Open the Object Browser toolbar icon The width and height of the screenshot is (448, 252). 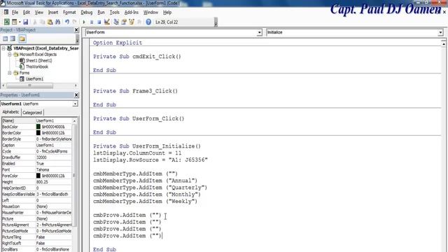click(x=132, y=22)
